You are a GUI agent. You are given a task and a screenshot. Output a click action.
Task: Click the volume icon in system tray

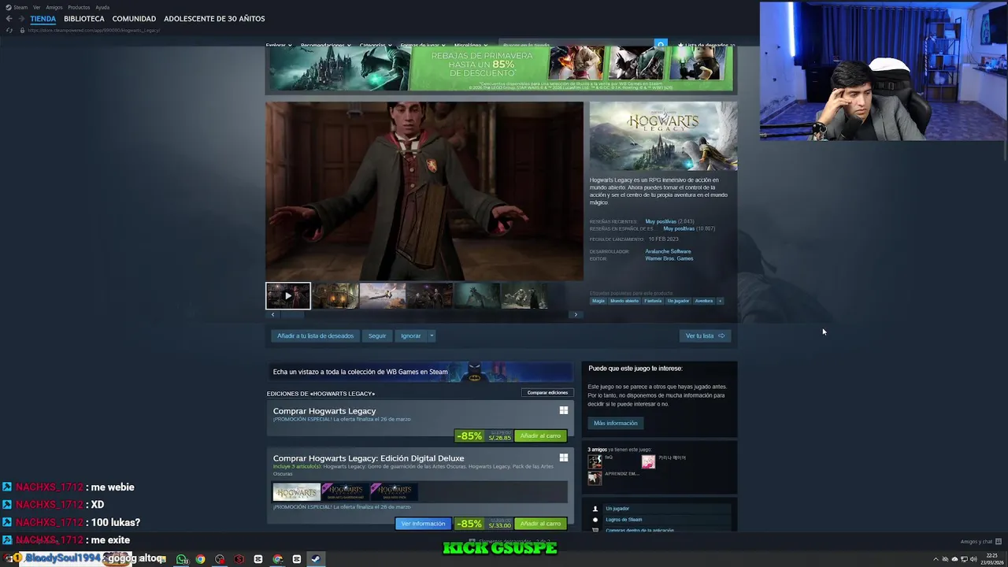point(973,559)
